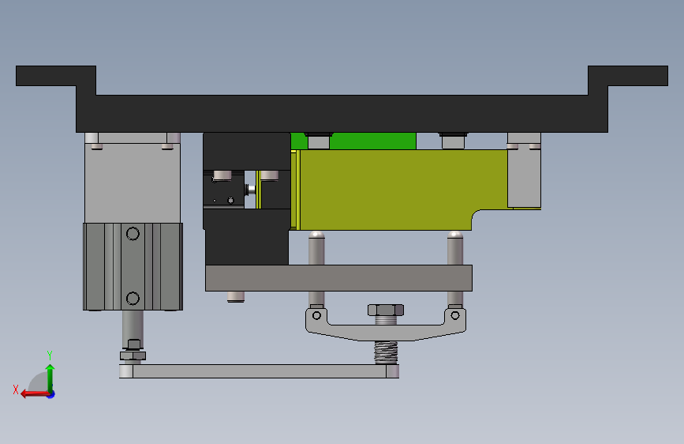Viewport: 684px width, 444px height.
Task: Select the long bottom link bar
Action: pos(259,371)
